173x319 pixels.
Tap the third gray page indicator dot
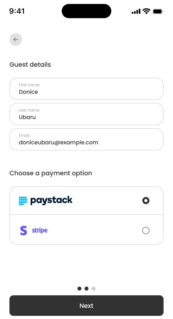click(94, 289)
